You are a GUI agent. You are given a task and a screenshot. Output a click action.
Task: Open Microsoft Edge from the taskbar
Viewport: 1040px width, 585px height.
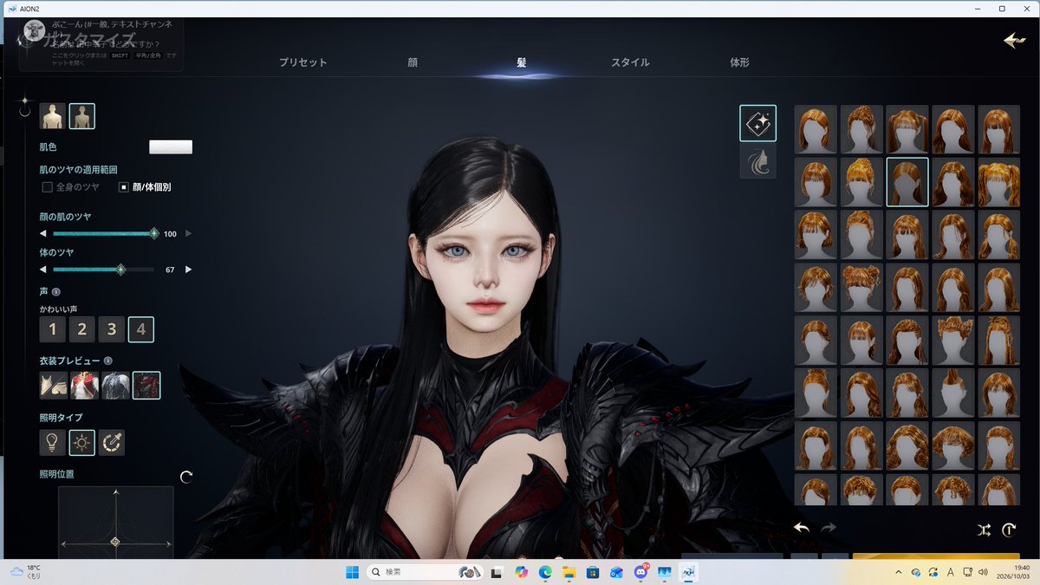pos(545,572)
